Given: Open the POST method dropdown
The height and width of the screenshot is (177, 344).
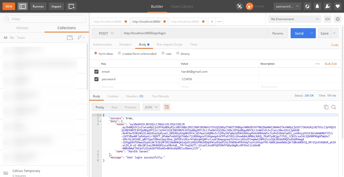Looking at the screenshot, I should [106, 33].
